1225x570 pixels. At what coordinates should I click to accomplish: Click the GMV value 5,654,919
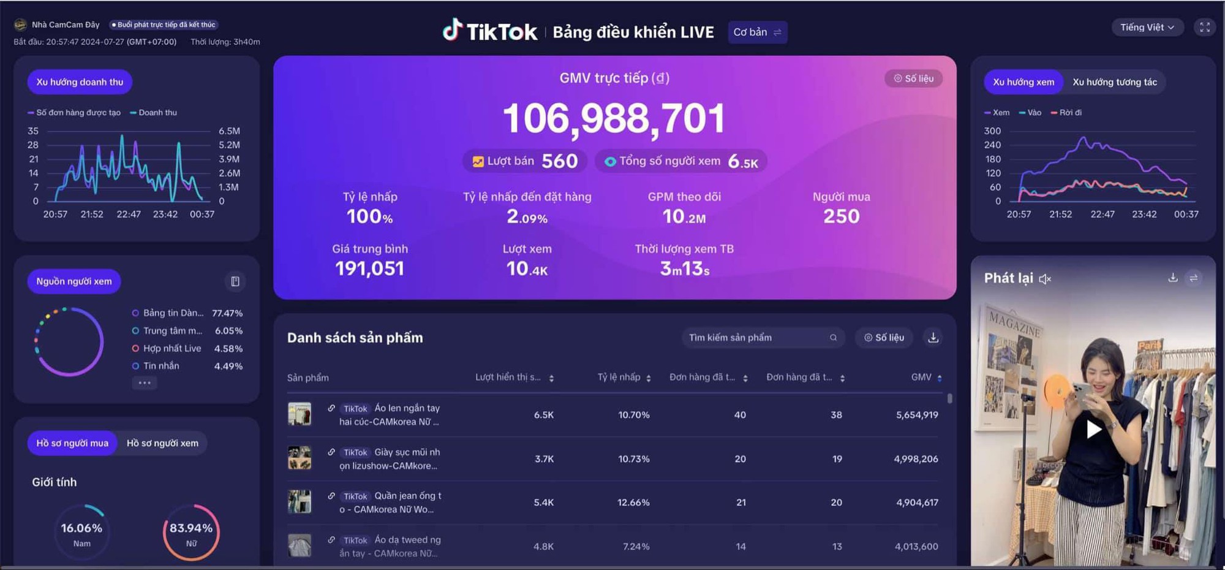[x=917, y=415]
